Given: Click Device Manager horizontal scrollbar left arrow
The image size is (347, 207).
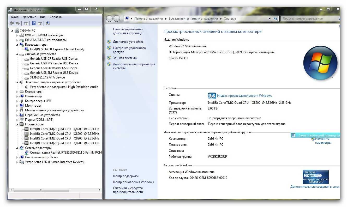Looking at the screenshot, I should (11, 190).
